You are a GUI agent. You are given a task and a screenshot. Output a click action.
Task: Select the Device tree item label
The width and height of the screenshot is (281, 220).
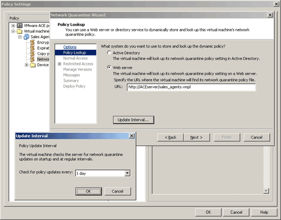point(43,65)
